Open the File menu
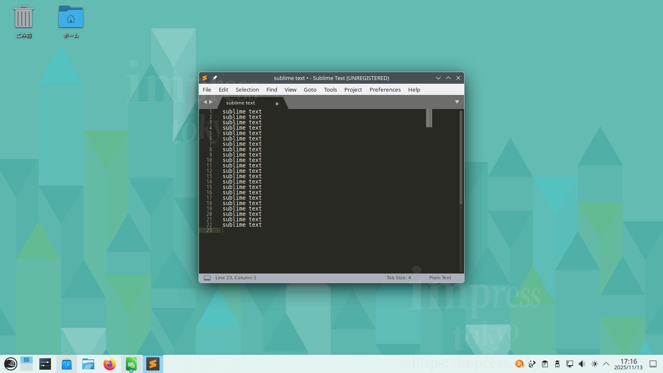663x373 pixels. point(207,90)
